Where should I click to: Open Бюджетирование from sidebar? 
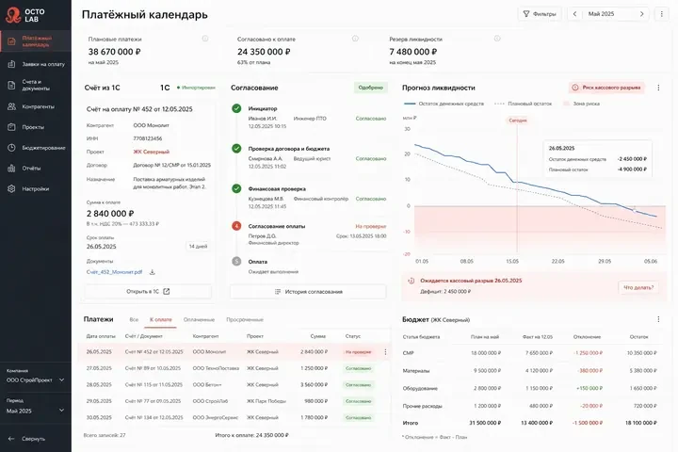coord(36,148)
